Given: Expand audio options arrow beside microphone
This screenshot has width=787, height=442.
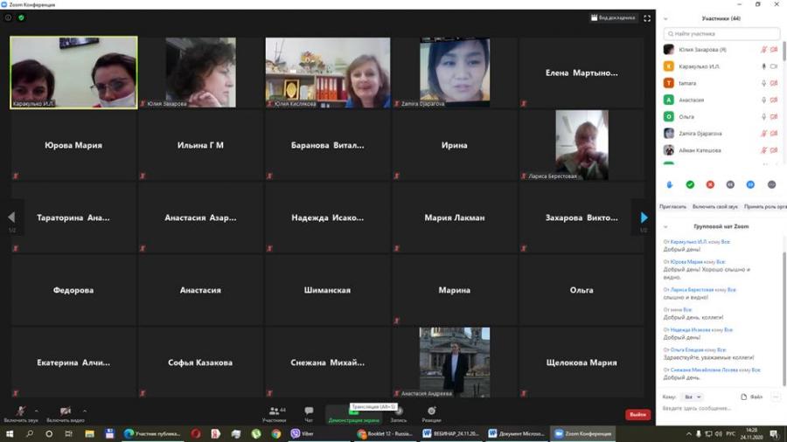Looking at the screenshot, I should point(37,411).
